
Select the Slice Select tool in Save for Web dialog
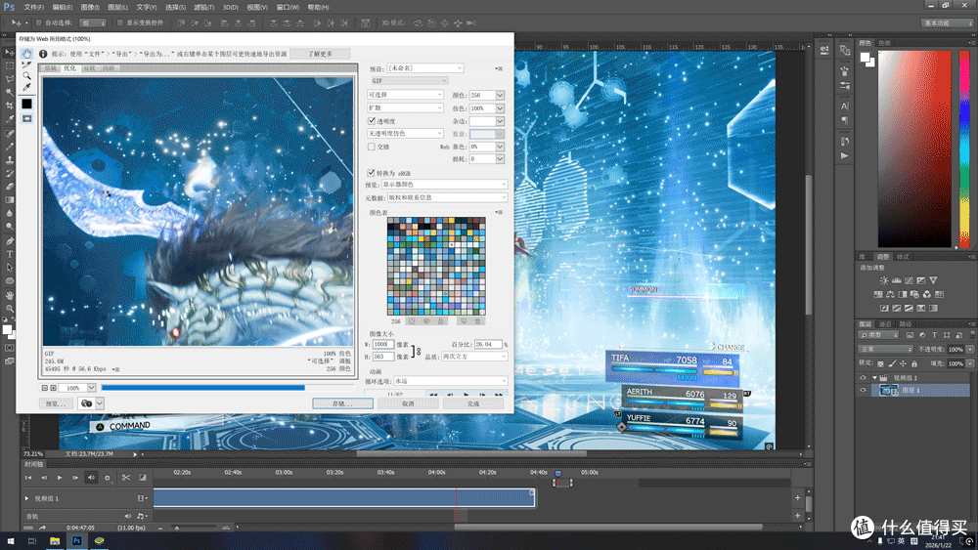pos(26,64)
